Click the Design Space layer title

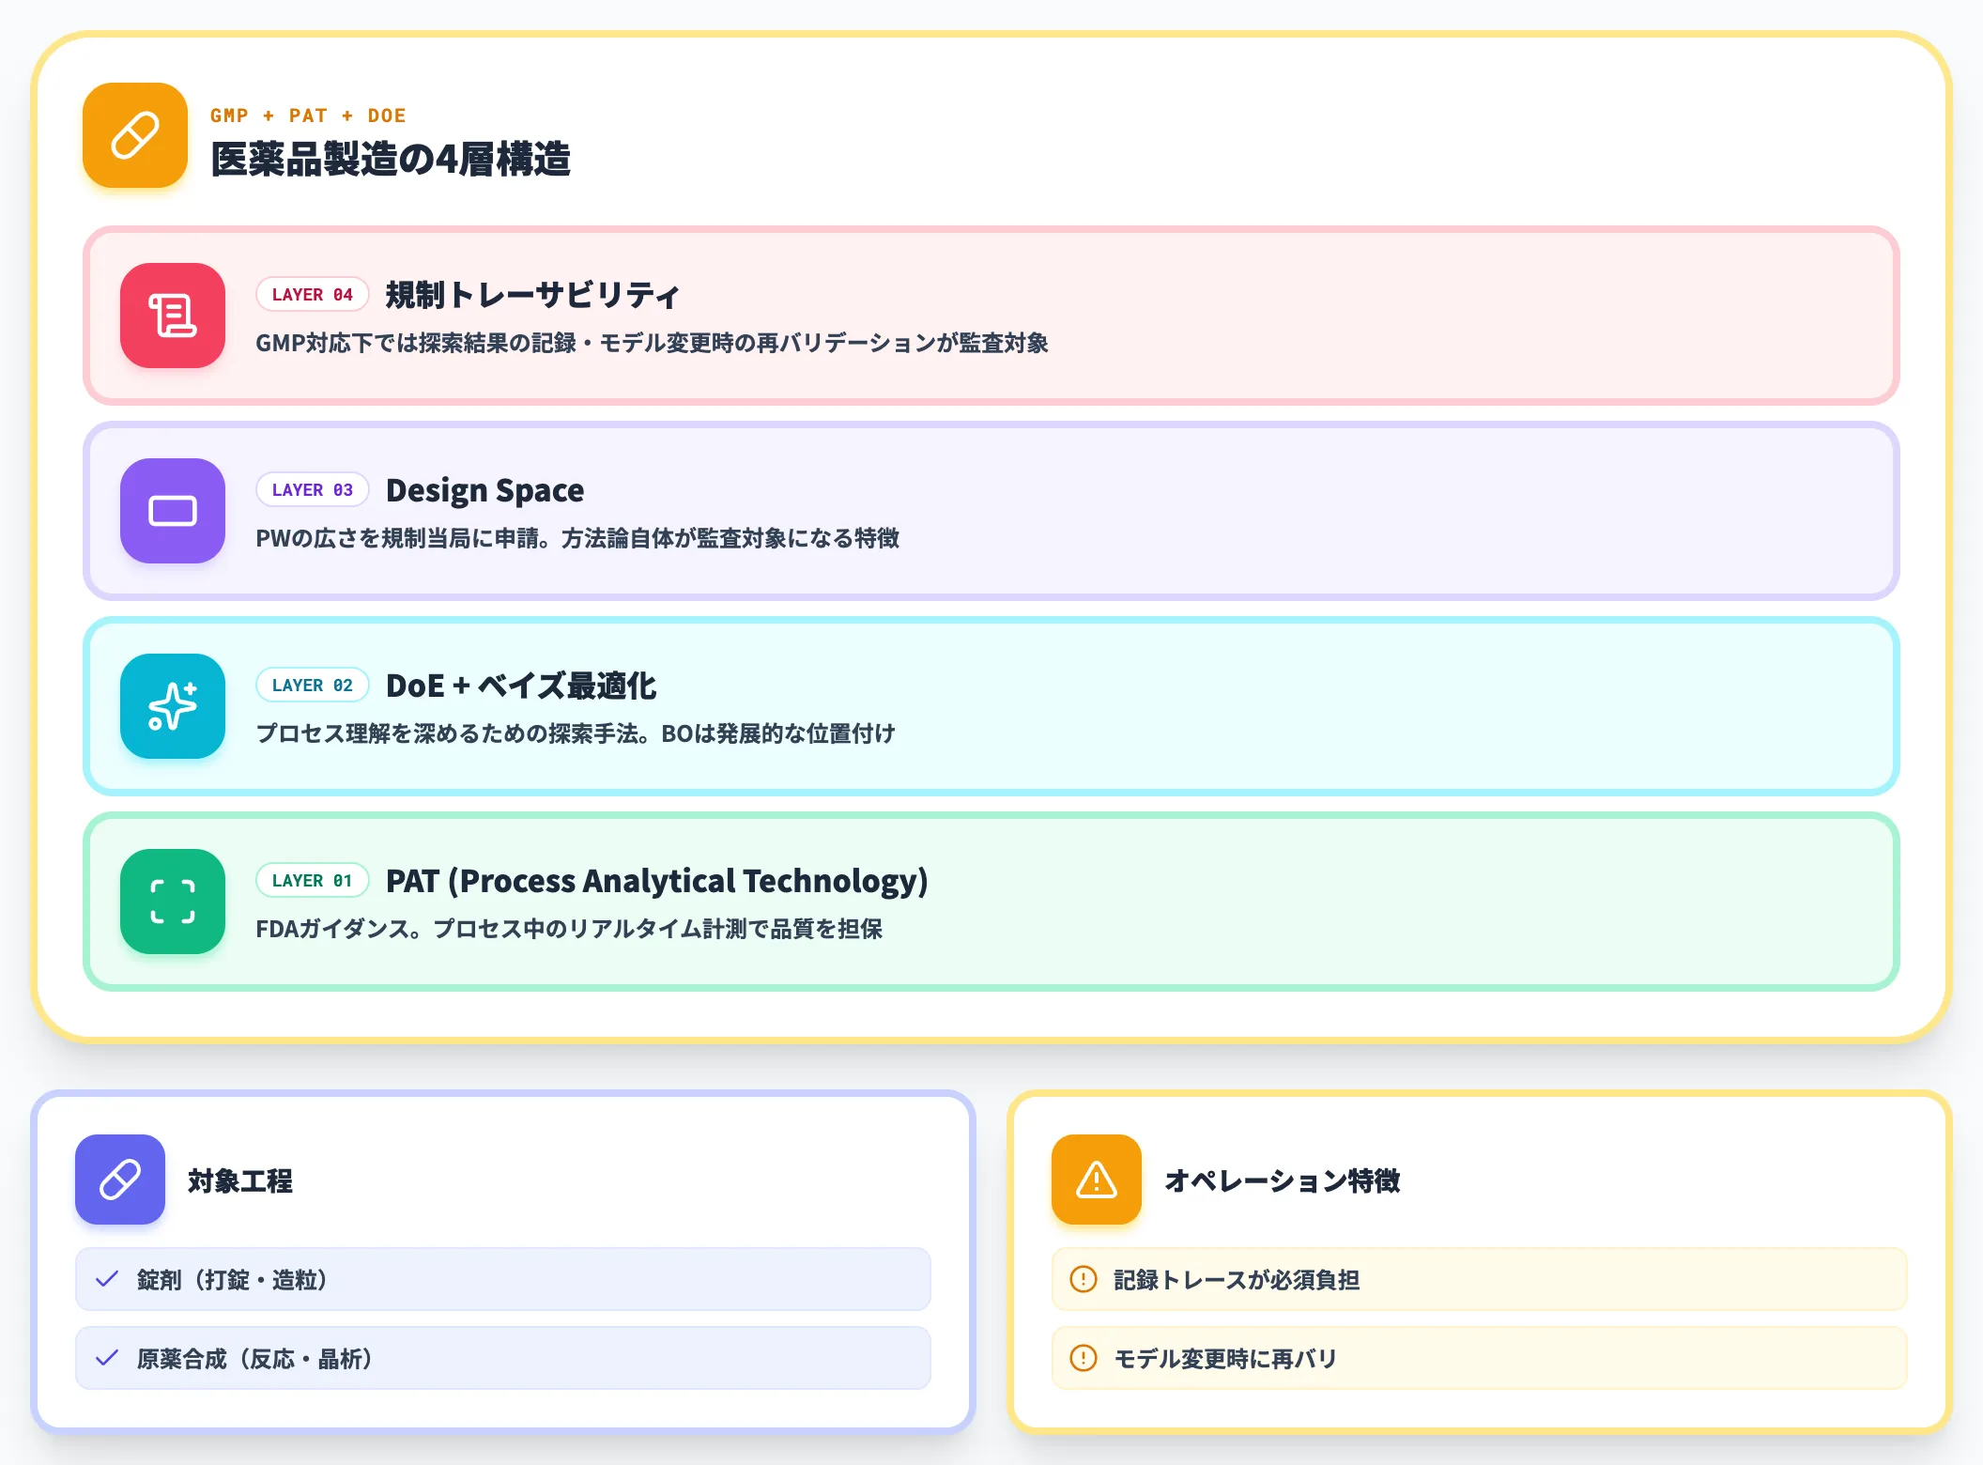pyautogui.click(x=485, y=490)
